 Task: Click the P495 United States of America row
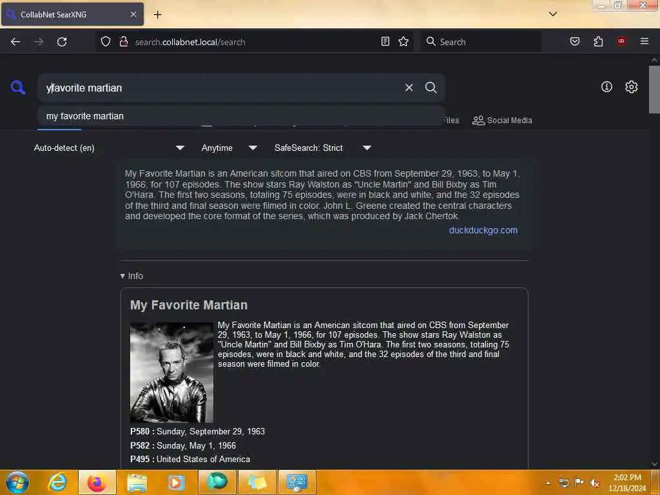190,459
